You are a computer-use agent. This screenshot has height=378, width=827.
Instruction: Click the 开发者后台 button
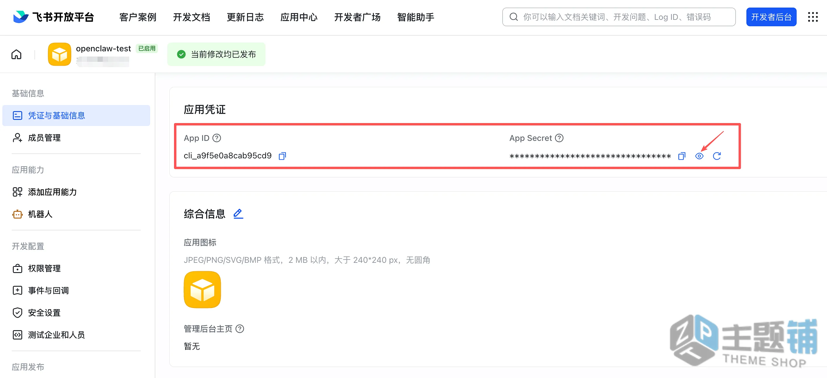tap(771, 17)
